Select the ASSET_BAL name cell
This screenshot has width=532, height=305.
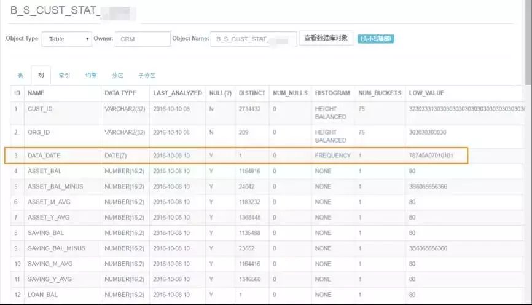pyautogui.click(x=44, y=171)
